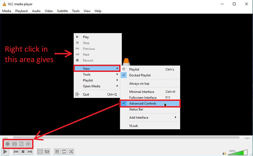Maximize the VLC window
The width and height of the screenshot is (253, 156).
(234, 4)
